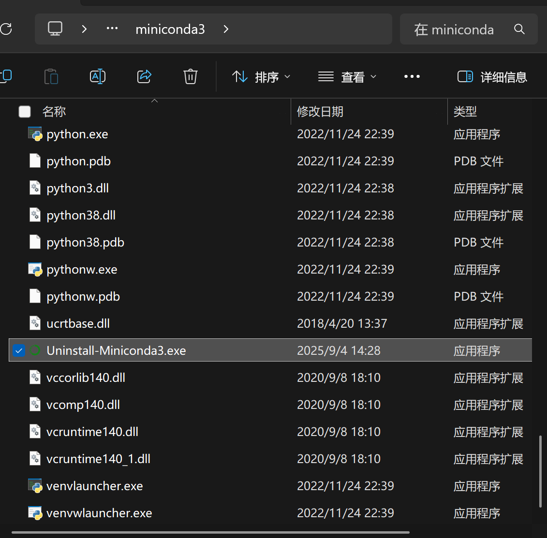Click the search magnifier icon
This screenshot has width=547, height=538.
pyautogui.click(x=519, y=29)
